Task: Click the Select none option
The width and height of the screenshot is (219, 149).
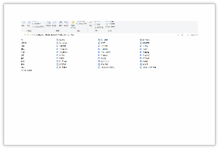Action: click(x=110, y=24)
